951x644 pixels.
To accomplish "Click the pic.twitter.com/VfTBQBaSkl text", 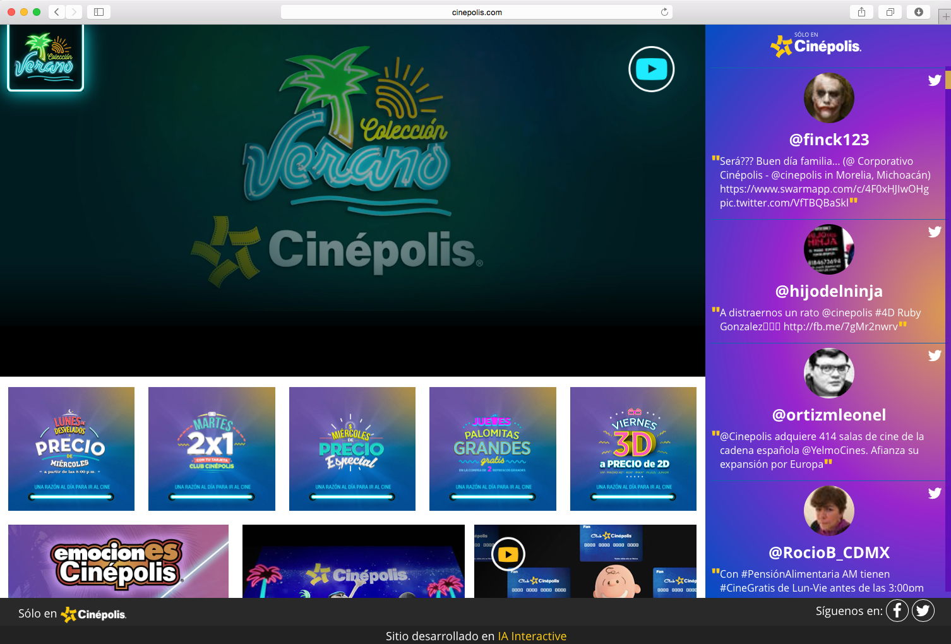I will (784, 203).
